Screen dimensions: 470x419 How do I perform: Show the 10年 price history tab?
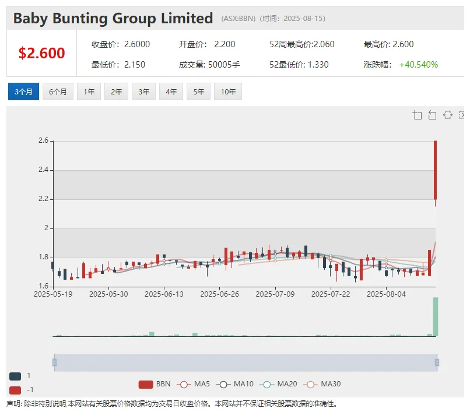(x=228, y=91)
